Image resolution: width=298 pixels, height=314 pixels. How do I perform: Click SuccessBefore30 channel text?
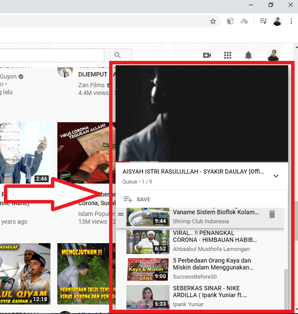coord(195,276)
